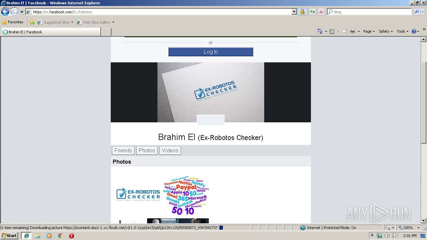Open the Safety menu
This screenshot has width=427, height=240.
pos(385,31)
